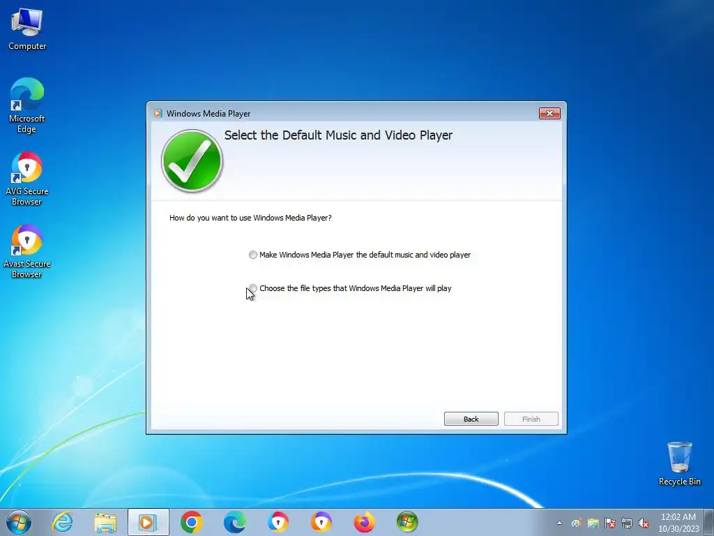The image size is (714, 536).
Task: Close the Windows Media Player dialog
Action: coord(549,114)
